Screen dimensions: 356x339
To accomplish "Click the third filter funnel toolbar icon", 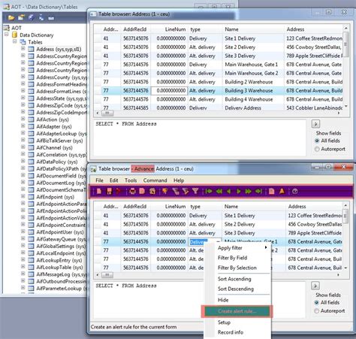I will coord(186,192).
